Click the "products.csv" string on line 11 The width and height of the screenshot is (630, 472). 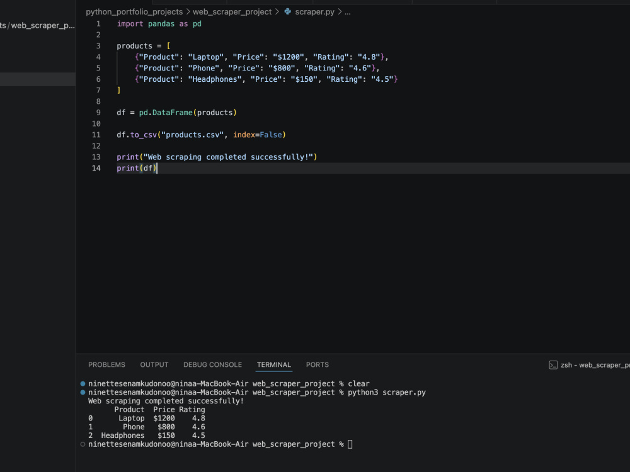pyautogui.click(x=192, y=135)
